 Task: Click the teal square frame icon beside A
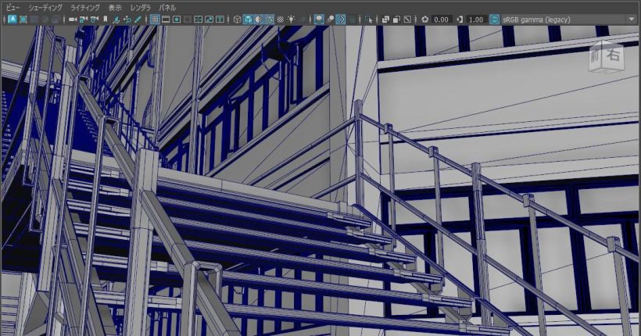click(23, 20)
